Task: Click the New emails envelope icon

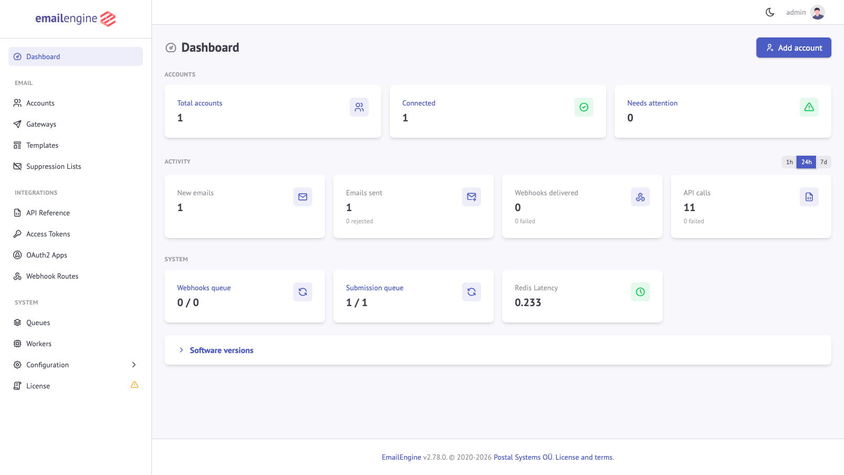Action: (303, 197)
